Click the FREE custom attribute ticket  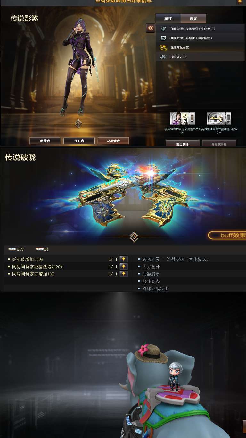click(183, 118)
